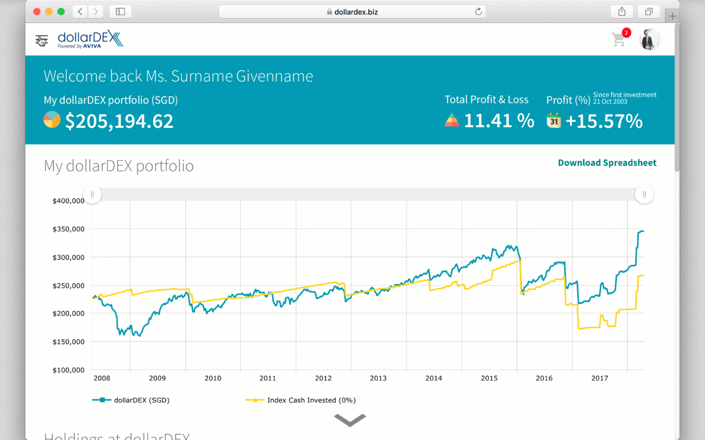Click the 2008 year label
705x440 pixels.
pyautogui.click(x=102, y=378)
